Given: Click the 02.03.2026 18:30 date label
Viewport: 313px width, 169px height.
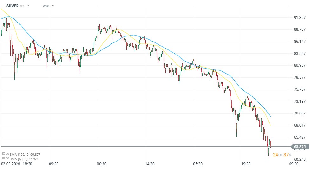Looking at the screenshot, I should tap(17, 164).
